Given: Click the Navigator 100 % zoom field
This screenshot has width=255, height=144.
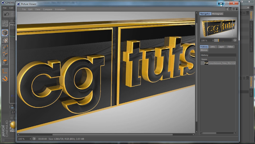Looking at the screenshot, I should pos(206,40).
